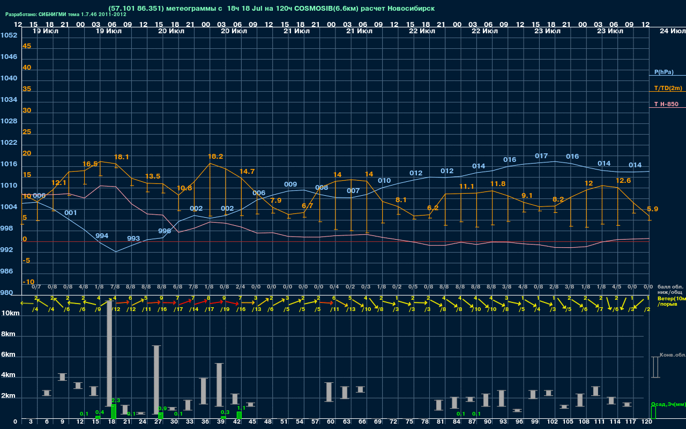This screenshot has width=686, height=429.
Task: Click pressure label 996
Action: pyautogui.click(x=165, y=231)
